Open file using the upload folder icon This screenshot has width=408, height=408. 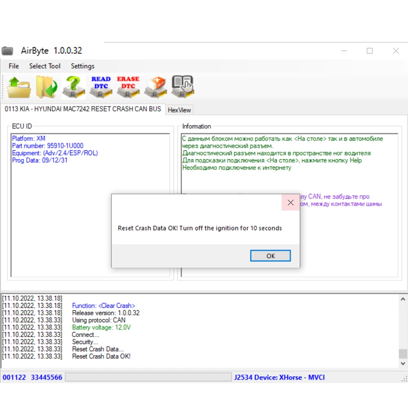point(19,87)
